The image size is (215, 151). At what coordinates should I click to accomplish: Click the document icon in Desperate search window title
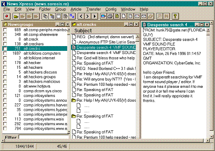tap(144, 25)
